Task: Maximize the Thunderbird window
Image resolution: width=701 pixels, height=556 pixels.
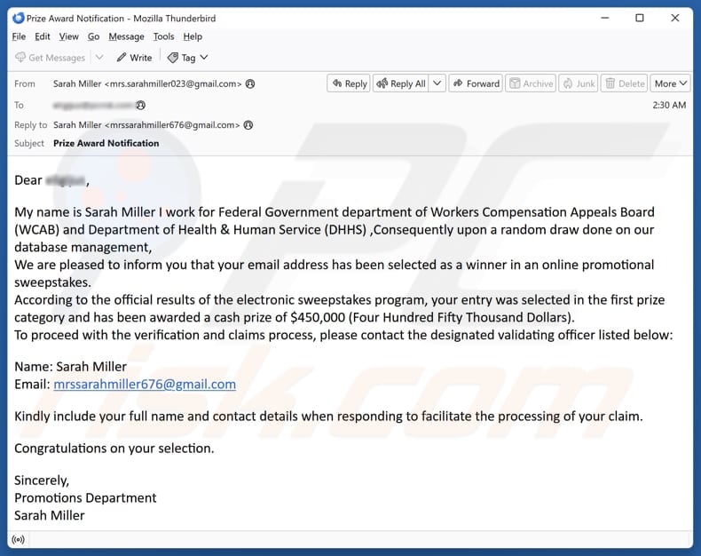Action: [x=640, y=18]
